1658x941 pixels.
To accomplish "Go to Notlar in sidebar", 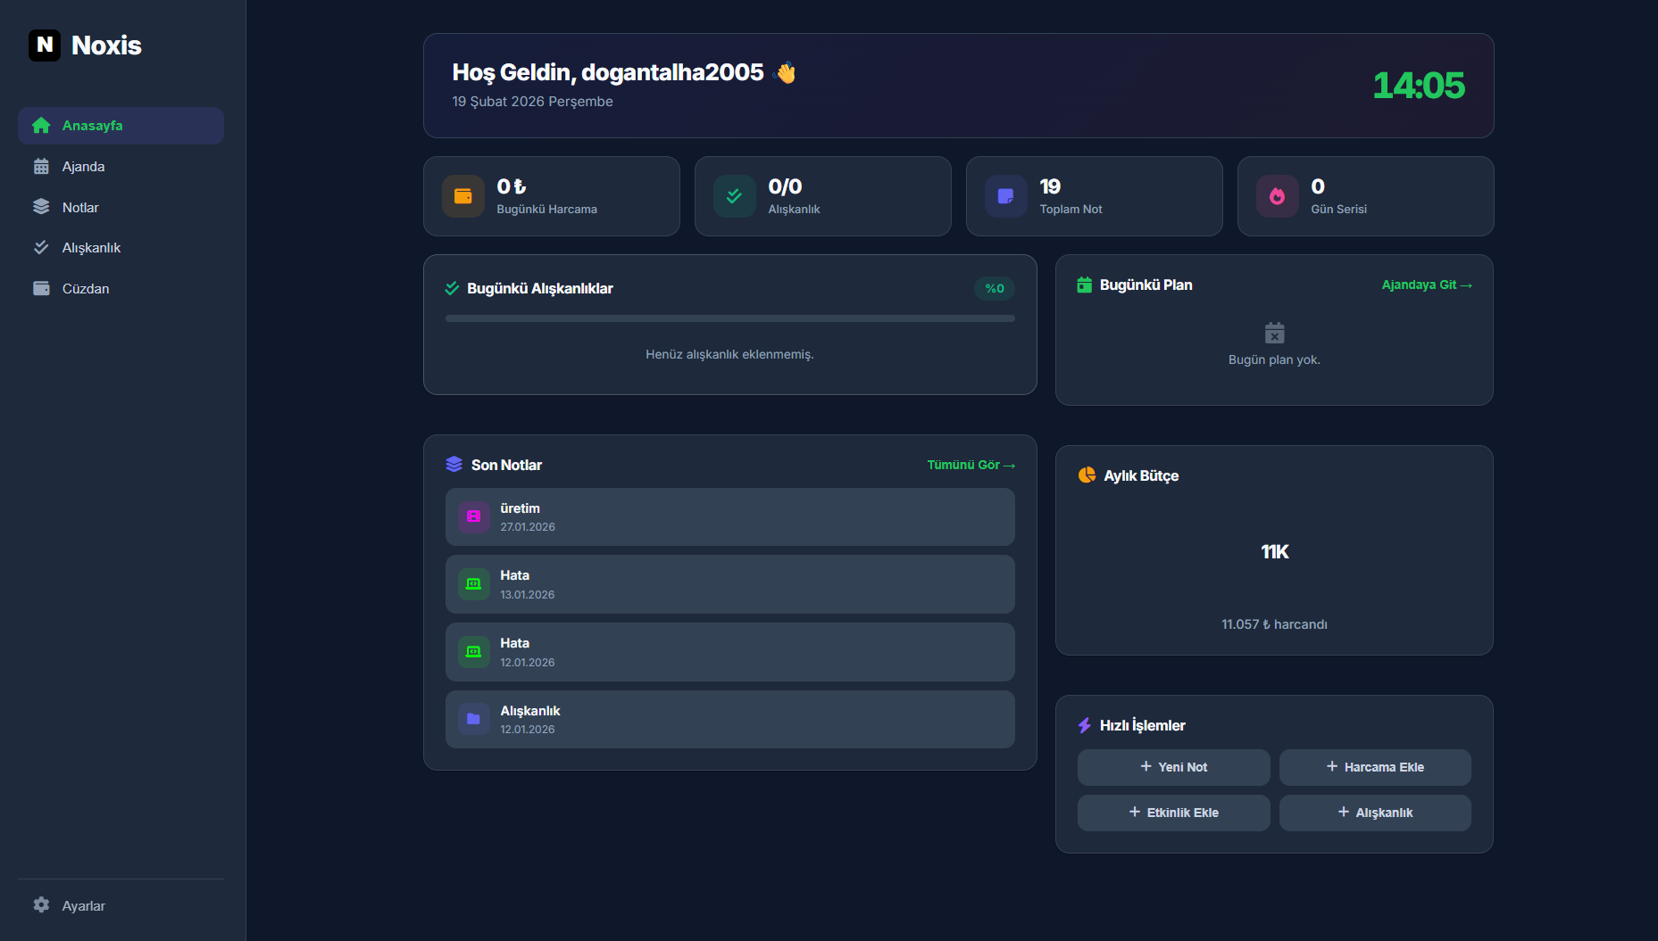I will click(x=80, y=208).
